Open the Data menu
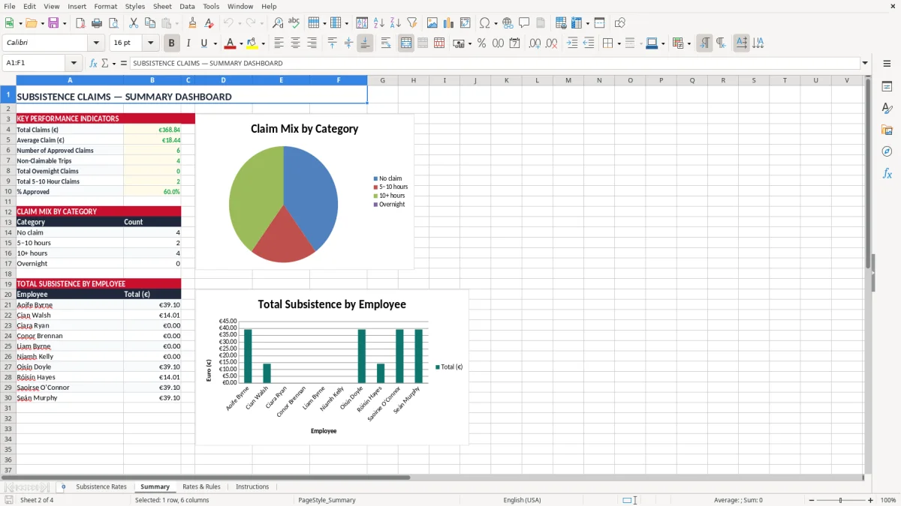901x506 pixels. (187, 6)
